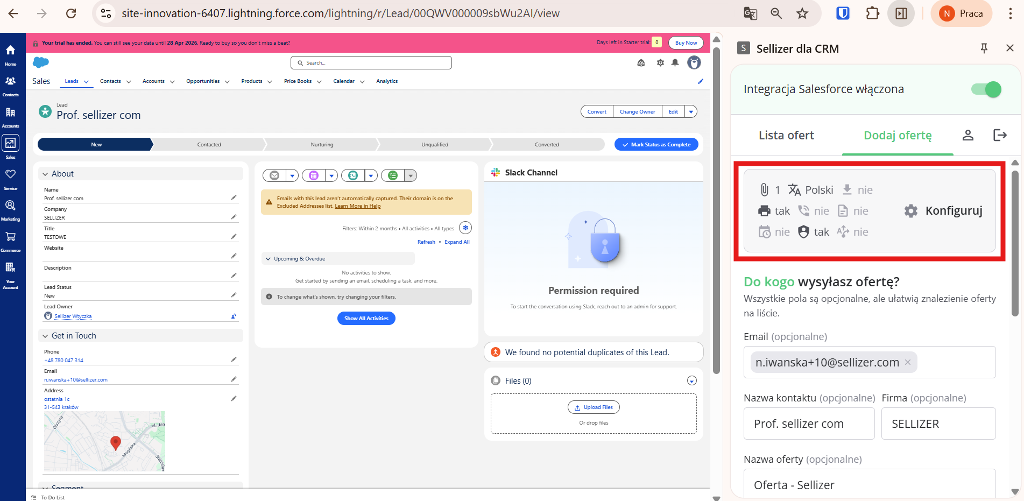Expand the Files card dropdown menu

692,381
